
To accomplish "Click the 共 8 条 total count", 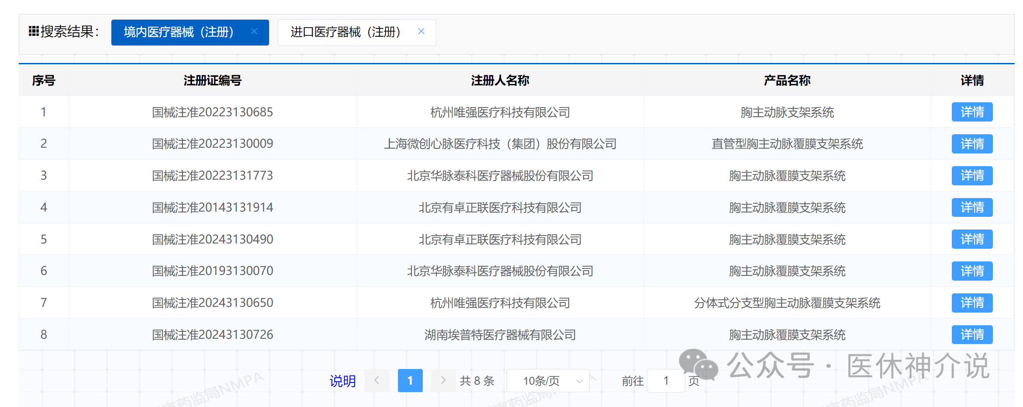I will (477, 381).
